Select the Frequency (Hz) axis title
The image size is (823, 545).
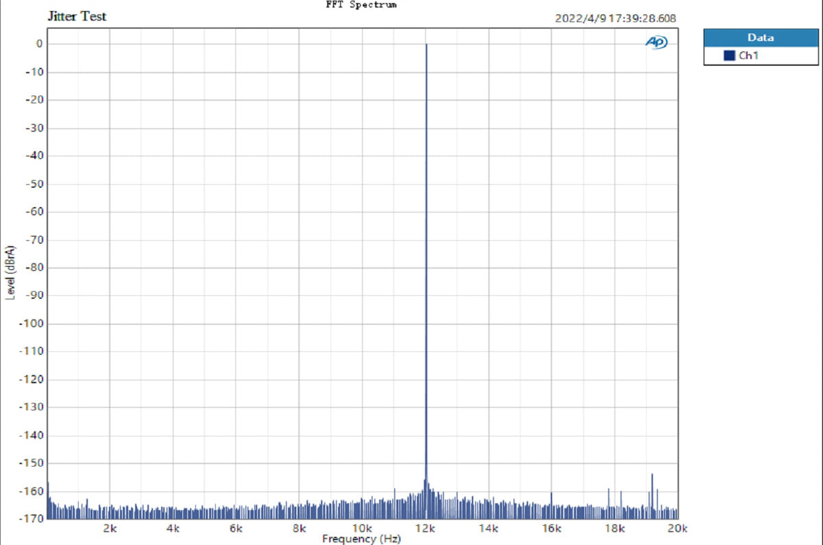click(361, 539)
